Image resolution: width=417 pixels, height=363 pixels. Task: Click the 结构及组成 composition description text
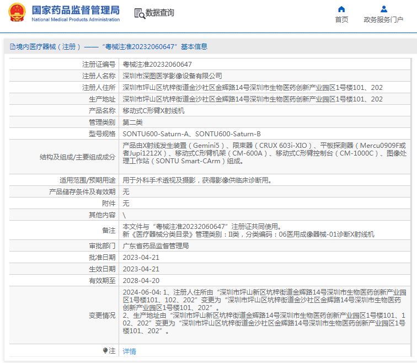[264, 153]
